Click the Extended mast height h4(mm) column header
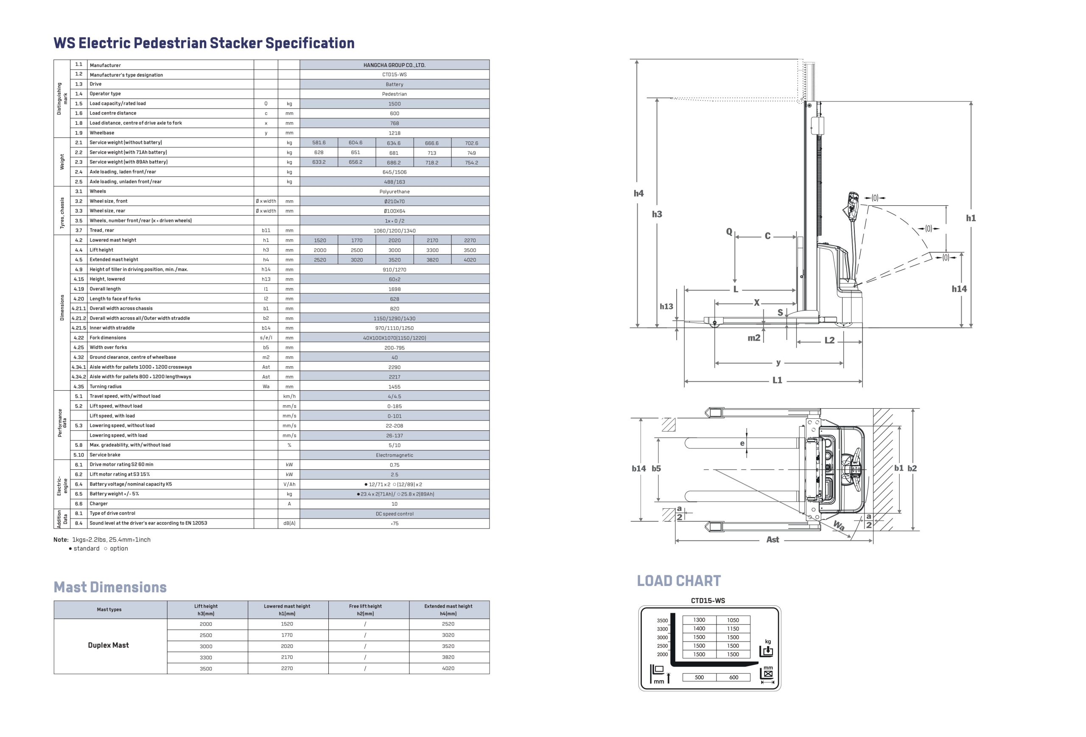This screenshot has width=1086, height=737. pyautogui.click(x=448, y=609)
